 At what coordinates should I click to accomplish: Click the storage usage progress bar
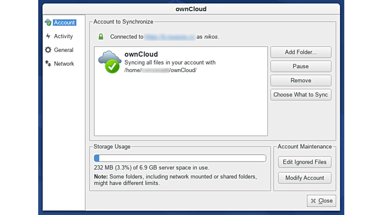[180, 158]
